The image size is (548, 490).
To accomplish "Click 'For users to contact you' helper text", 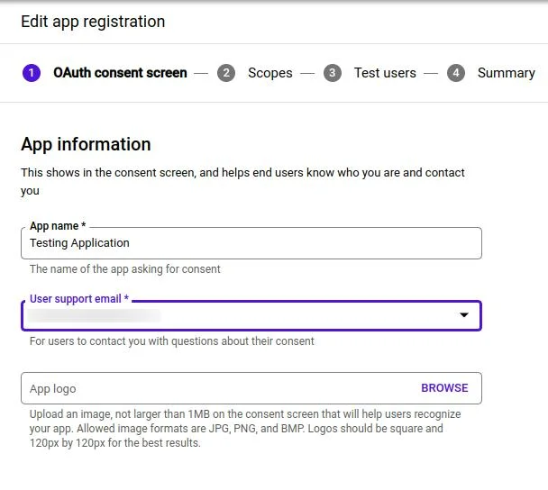I will click(172, 341).
